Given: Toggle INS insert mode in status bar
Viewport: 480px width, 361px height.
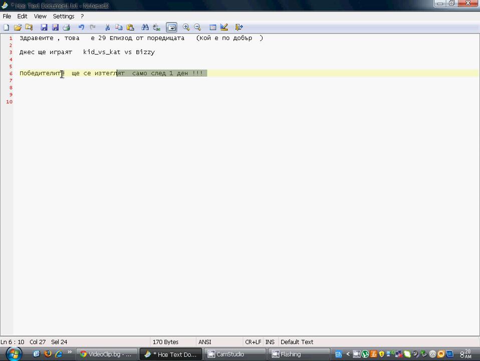Looking at the screenshot, I should [x=270, y=342].
